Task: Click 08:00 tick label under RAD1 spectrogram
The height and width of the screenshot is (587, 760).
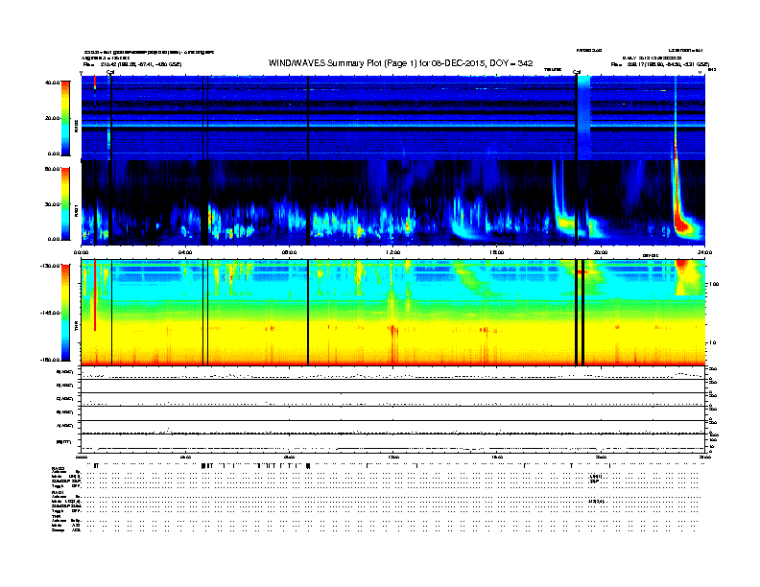Action: click(289, 252)
